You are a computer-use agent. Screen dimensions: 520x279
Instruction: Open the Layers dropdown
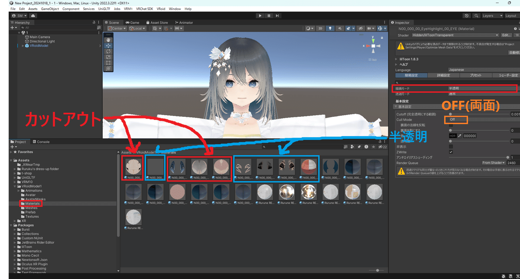(x=492, y=16)
